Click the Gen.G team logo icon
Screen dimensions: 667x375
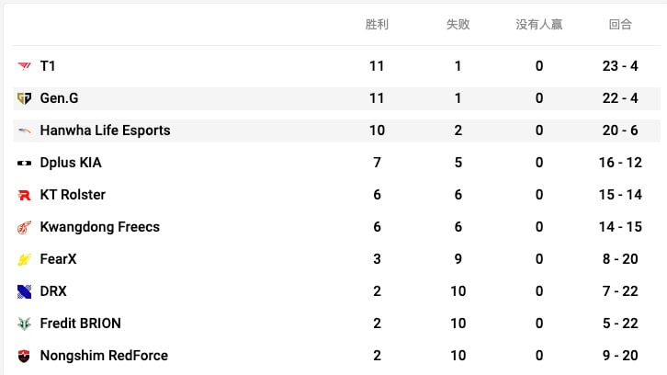[24, 98]
